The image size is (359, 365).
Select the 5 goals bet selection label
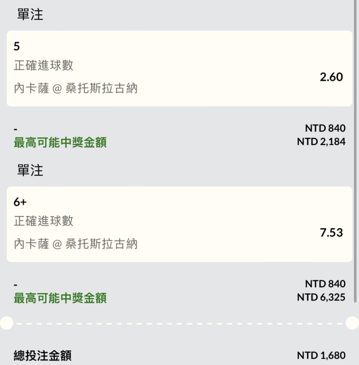click(17, 46)
